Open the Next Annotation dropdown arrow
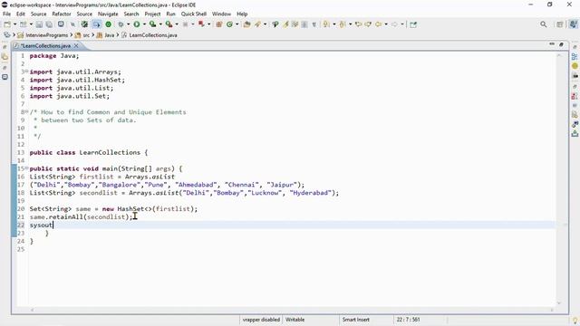Screen dimensions: 580x326 334,24
